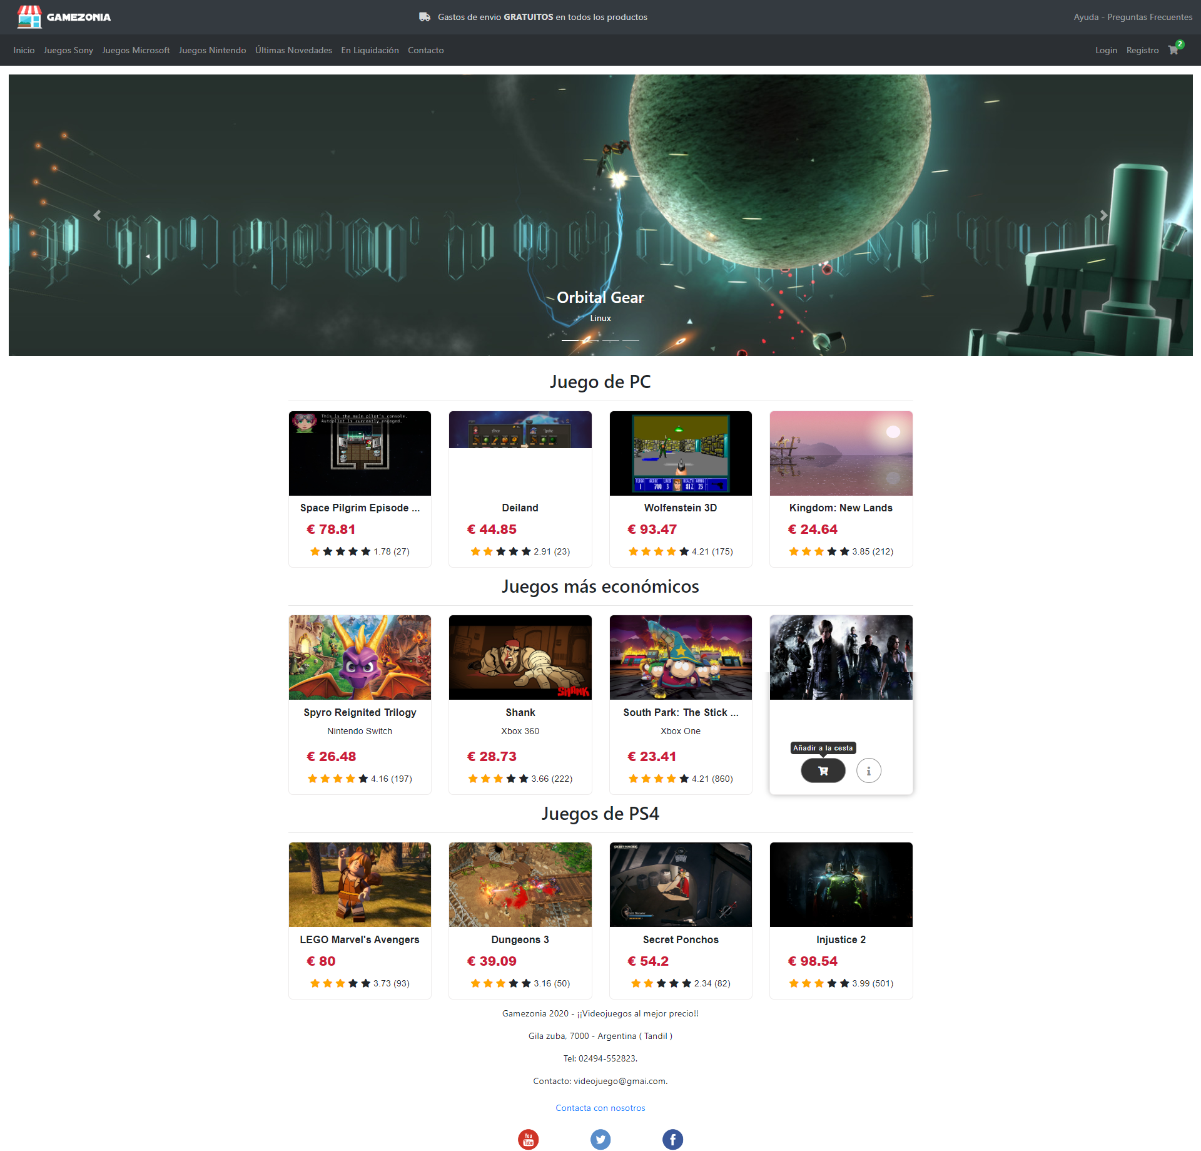Select the first carousel slide indicator

click(570, 340)
